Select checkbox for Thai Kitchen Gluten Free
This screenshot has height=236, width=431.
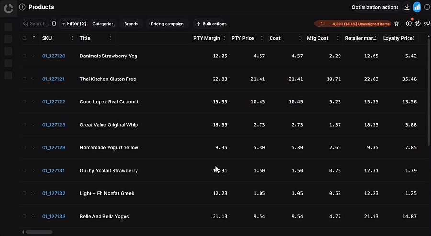(24, 79)
